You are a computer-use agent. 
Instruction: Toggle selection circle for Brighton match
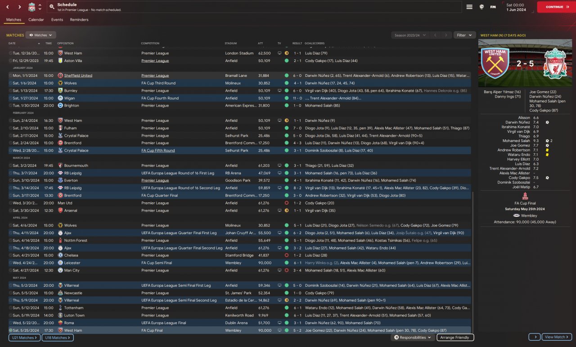click(x=10, y=106)
